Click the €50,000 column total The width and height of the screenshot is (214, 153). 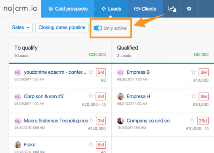(201, 55)
